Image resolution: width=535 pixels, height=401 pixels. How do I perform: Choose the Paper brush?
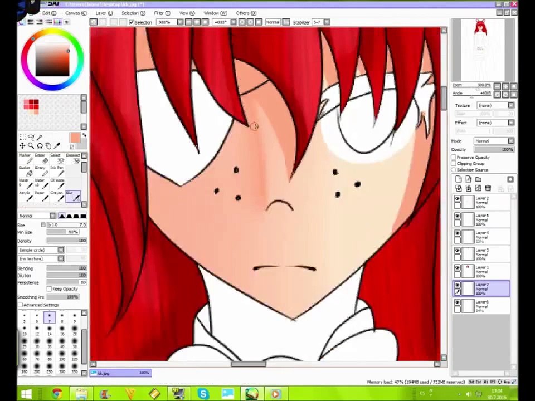click(x=41, y=197)
